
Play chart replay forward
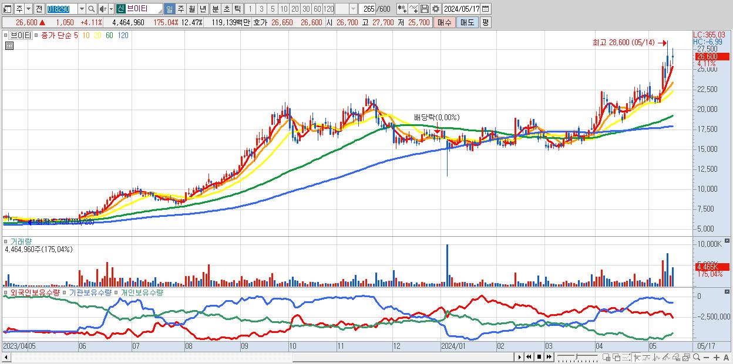click(520, 357)
